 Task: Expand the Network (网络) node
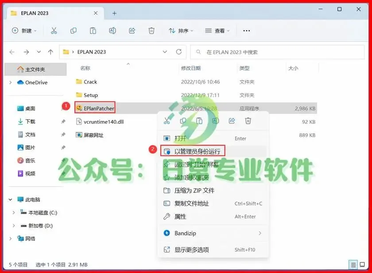(11, 238)
